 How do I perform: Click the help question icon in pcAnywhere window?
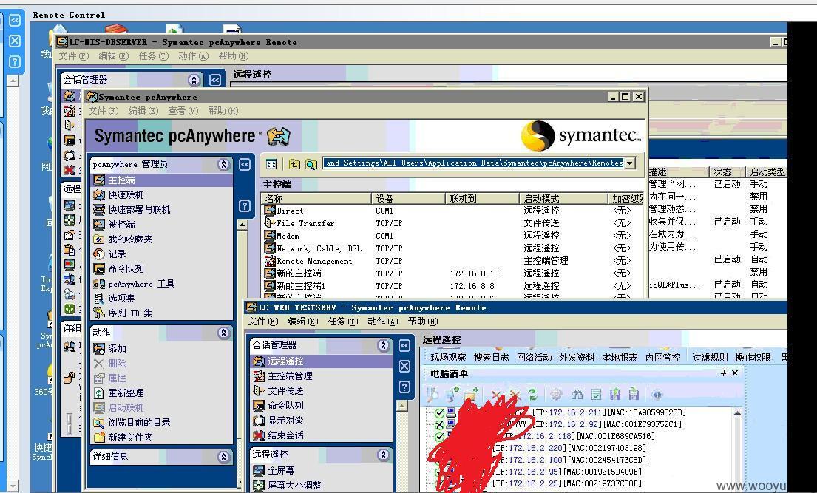245,206
